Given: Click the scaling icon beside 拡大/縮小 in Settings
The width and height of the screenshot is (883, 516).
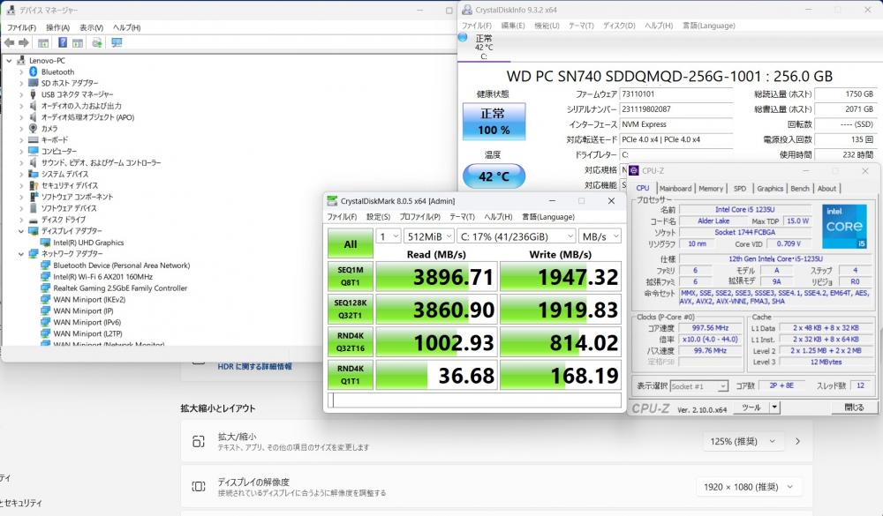Looking at the screenshot, I should pyautogui.click(x=198, y=441).
